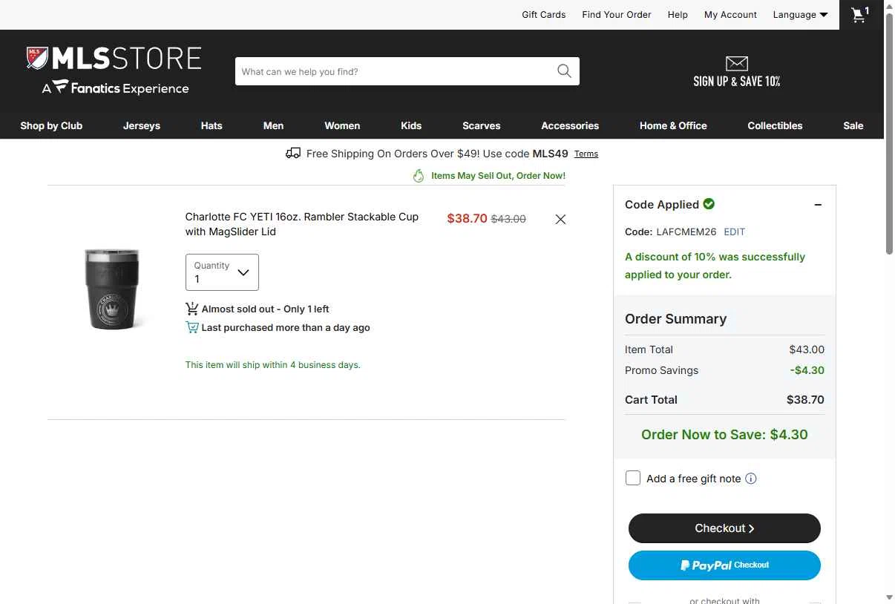The image size is (895, 604).
Task: Click the page vertical scrollbar
Action: pos(889,134)
